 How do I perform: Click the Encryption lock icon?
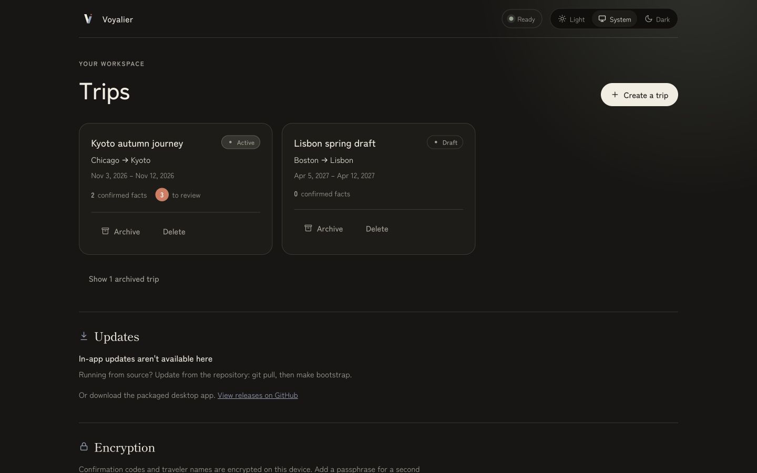[84, 447]
